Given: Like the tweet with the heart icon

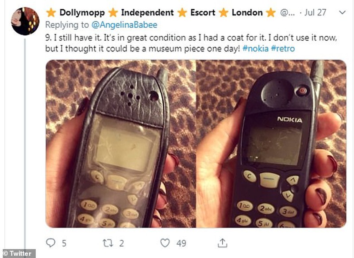Looking at the screenshot, I should (165, 243).
